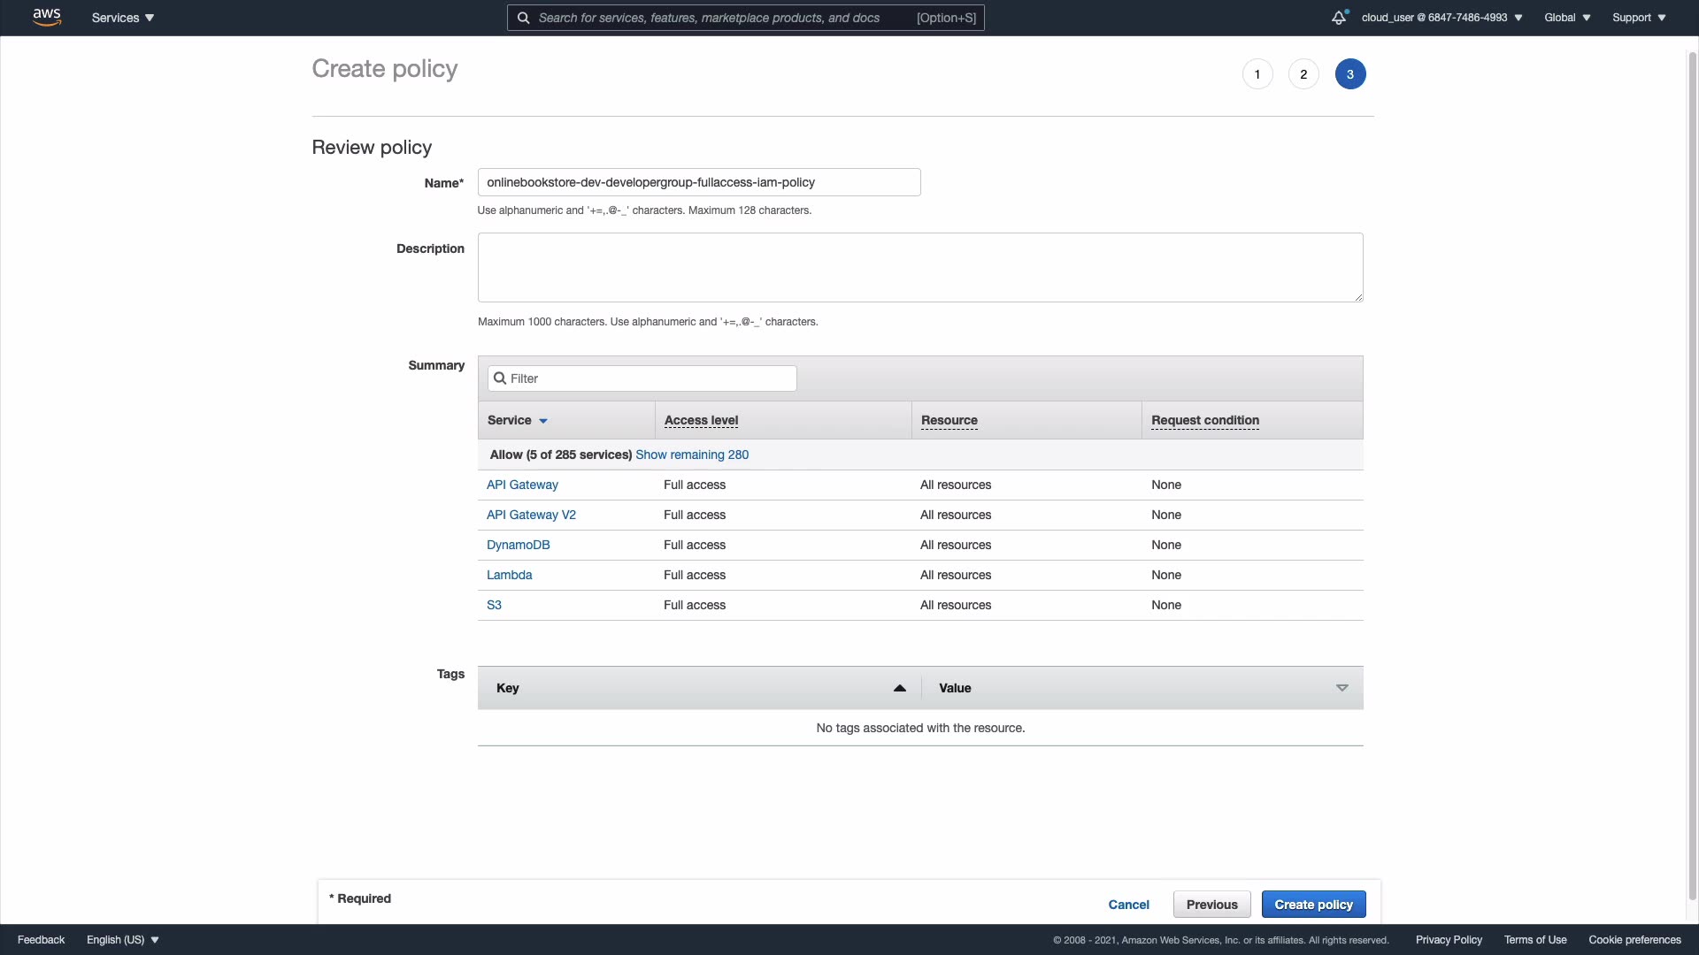Click the Value column sort arrow
This screenshot has height=955, width=1699.
(x=1342, y=688)
